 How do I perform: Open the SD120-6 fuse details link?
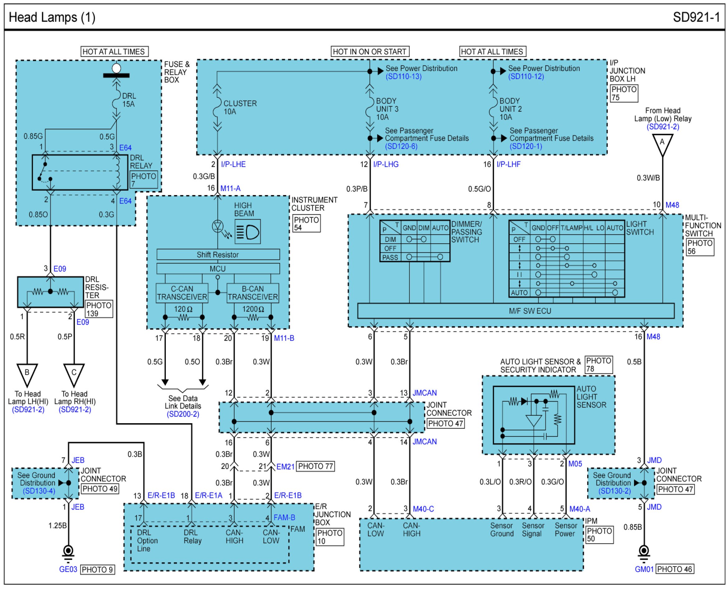[x=401, y=146]
